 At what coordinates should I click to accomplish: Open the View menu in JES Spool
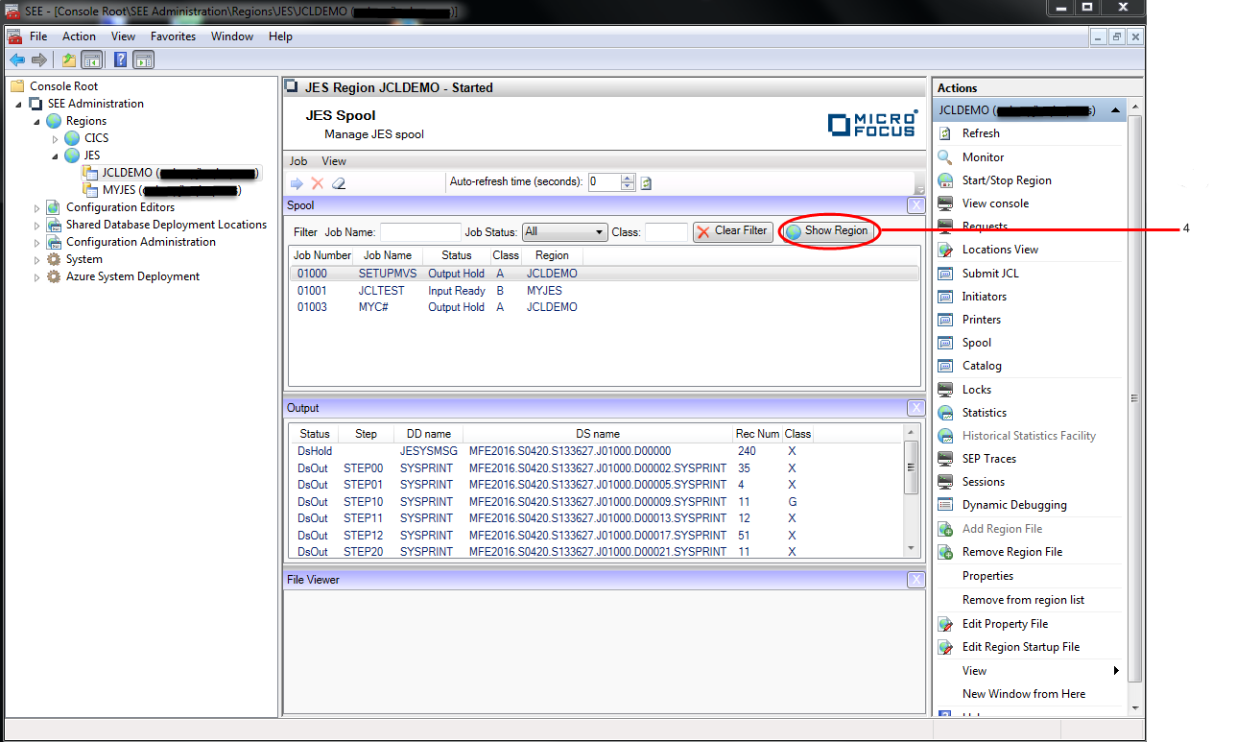coord(334,161)
